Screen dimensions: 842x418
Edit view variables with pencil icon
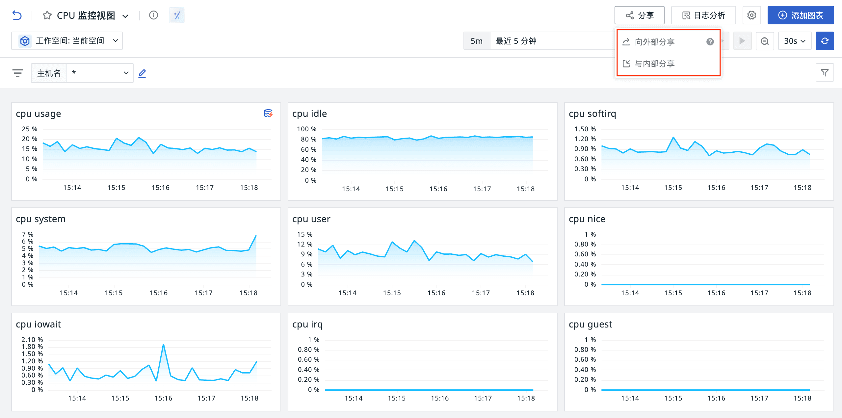tap(142, 73)
